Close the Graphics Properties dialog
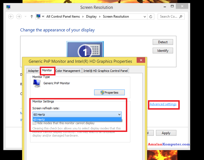Screen dimensions: 204x160 point(141,60)
